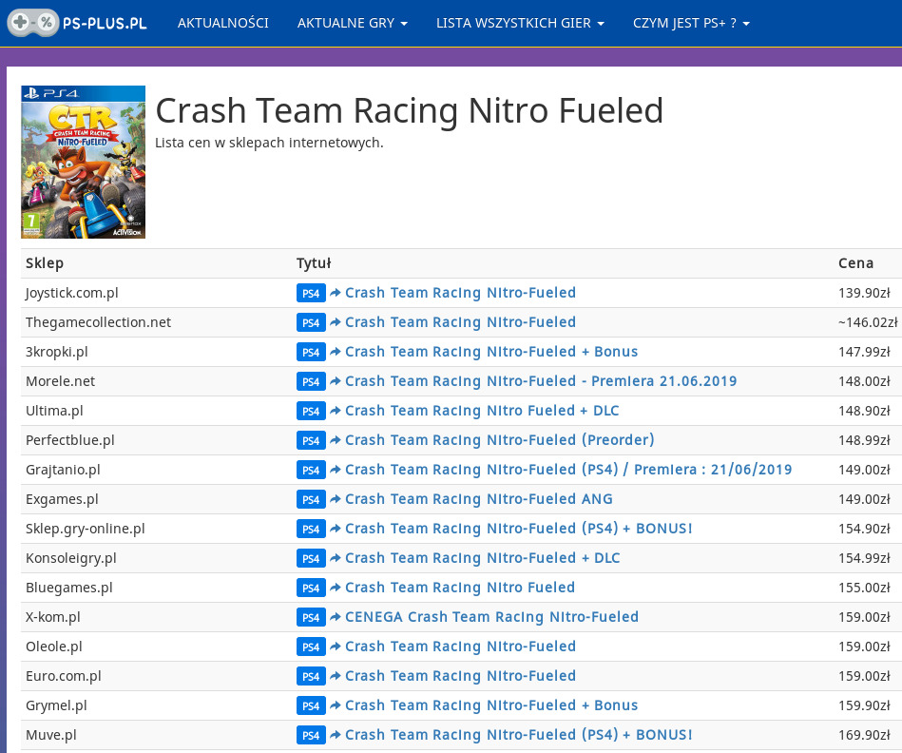The image size is (902, 753).
Task: Open Thegamecollection.net Crash Team Racing offer link
Action: click(x=460, y=322)
